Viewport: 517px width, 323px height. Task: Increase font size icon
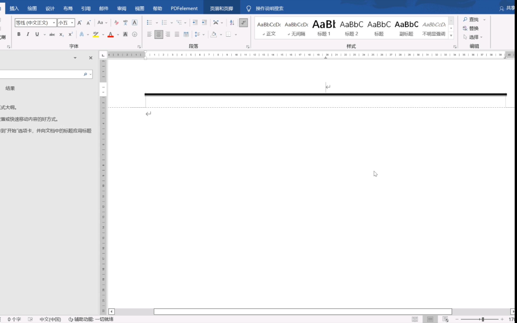tap(79, 23)
